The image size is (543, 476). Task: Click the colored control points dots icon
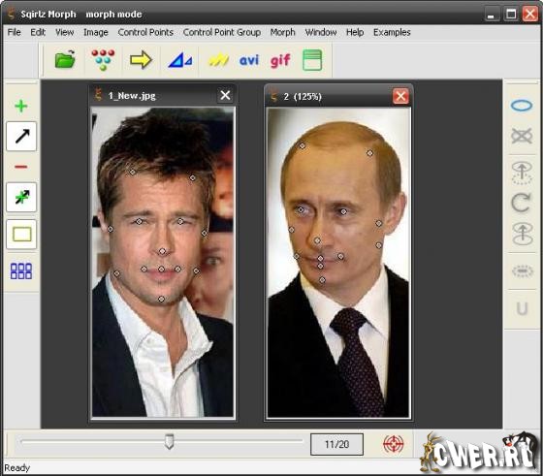[x=103, y=59]
